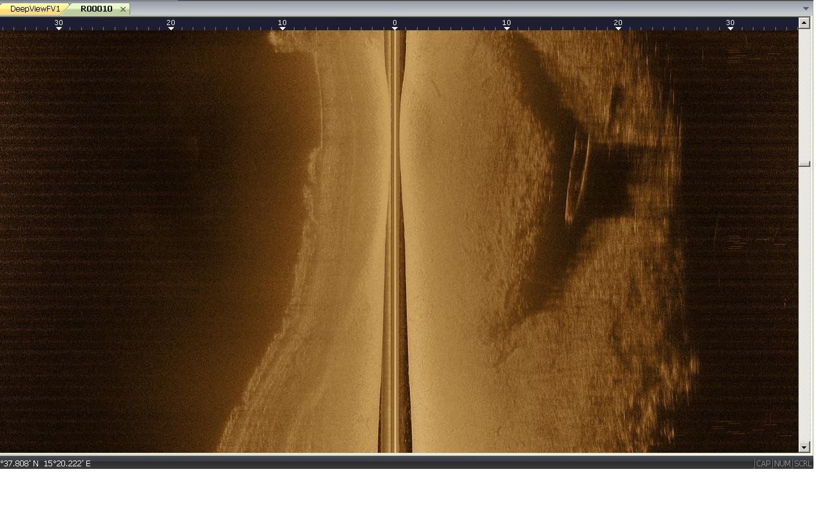Click the 20 mark on the ruler's left side
Screen dimensions: 825x514
171,23
